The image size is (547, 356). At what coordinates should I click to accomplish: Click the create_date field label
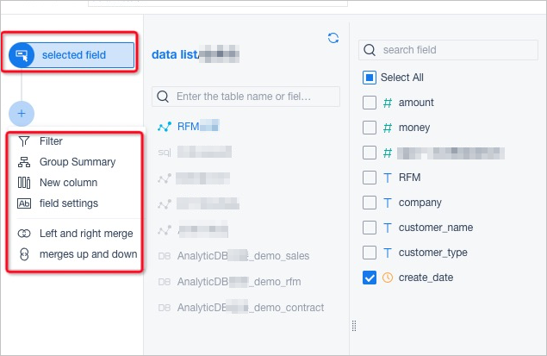tap(426, 278)
